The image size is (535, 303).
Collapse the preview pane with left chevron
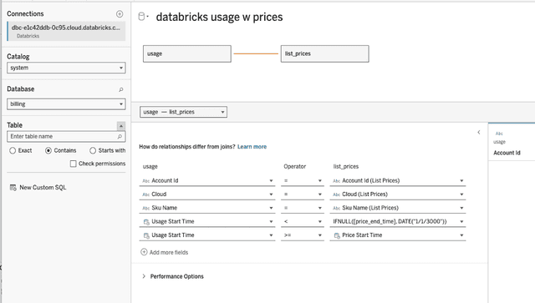479,132
